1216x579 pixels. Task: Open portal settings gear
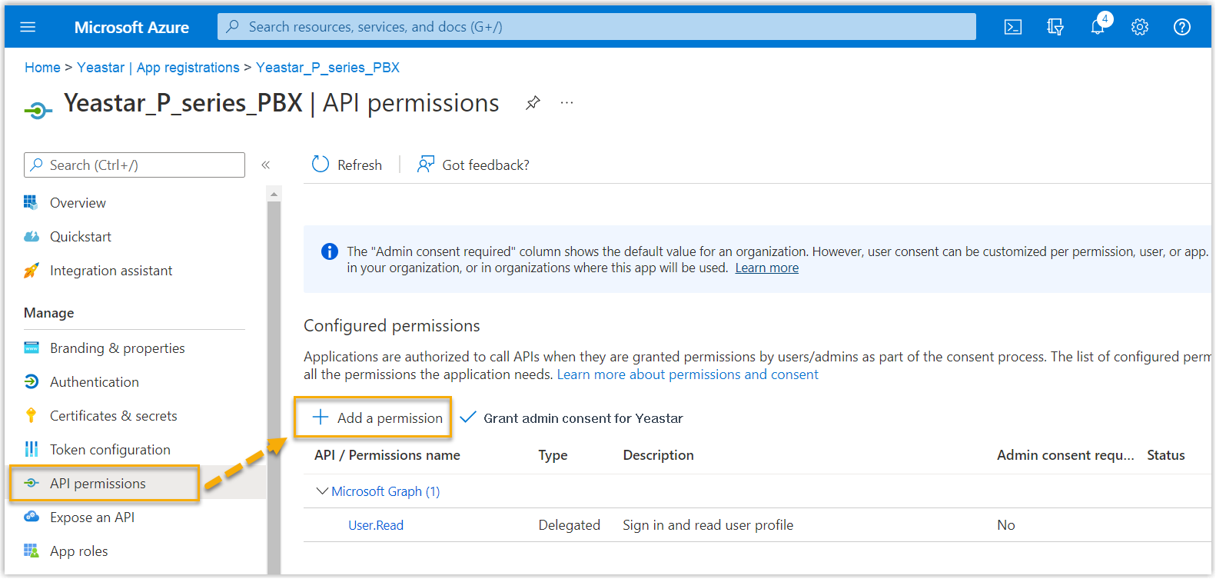point(1140,27)
